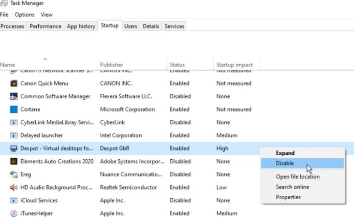
Task: Click the High startup impact value
Action: pyautogui.click(x=222, y=149)
